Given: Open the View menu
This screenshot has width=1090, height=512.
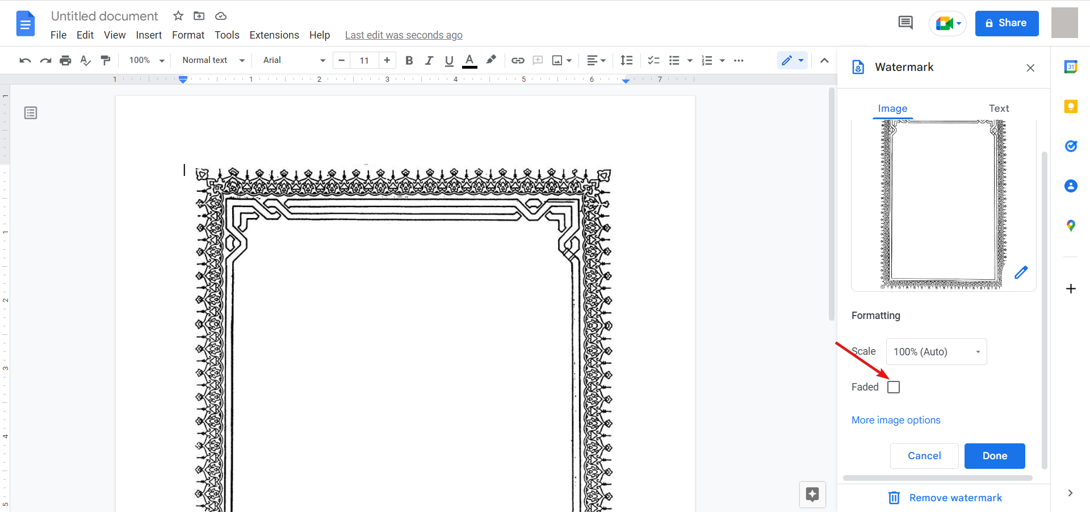Looking at the screenshot, I should pos(115,35).
